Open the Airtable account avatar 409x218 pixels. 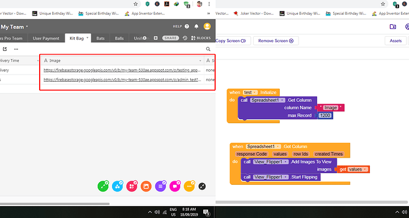(207, 26)
